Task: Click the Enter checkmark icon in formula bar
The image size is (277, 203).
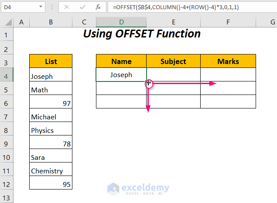Action: 82,7
